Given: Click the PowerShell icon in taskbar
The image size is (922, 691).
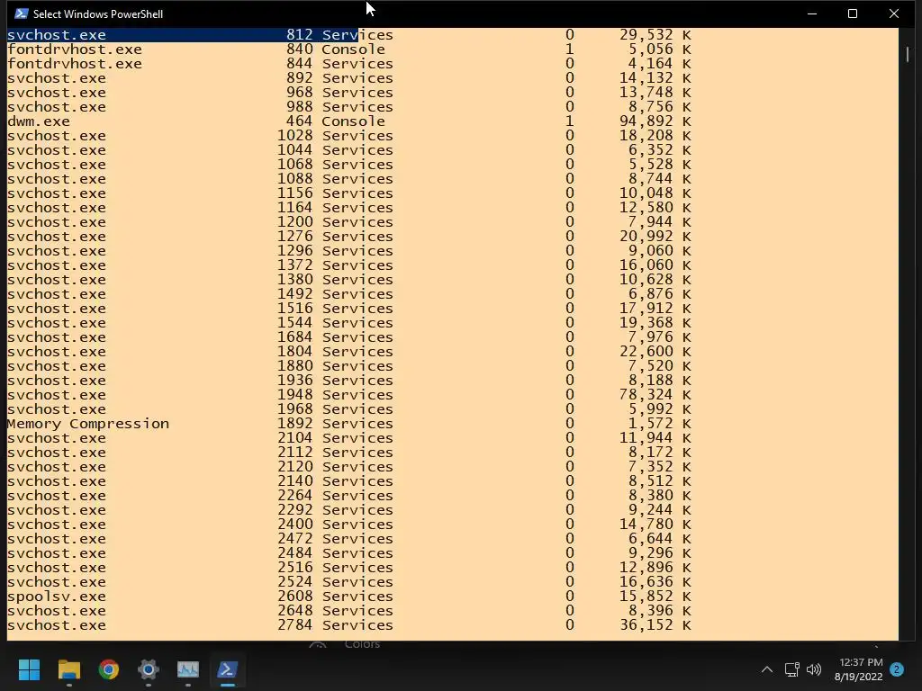Looking at the screenshot, I should pyautogui.click(x=228, y=669).
